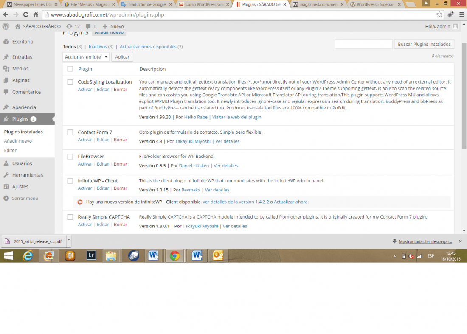
Task: Open comments bubble in admin bar
Action: [91, 26]
